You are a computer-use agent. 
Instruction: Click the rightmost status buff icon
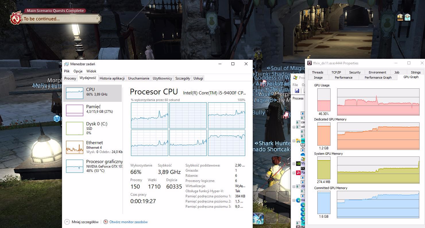[x=407, y=17]
